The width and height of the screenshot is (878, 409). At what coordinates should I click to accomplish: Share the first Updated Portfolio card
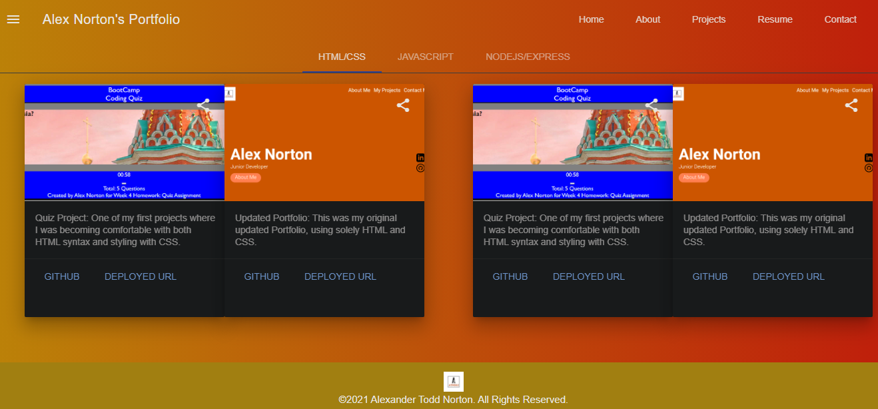tap(402, 105)
